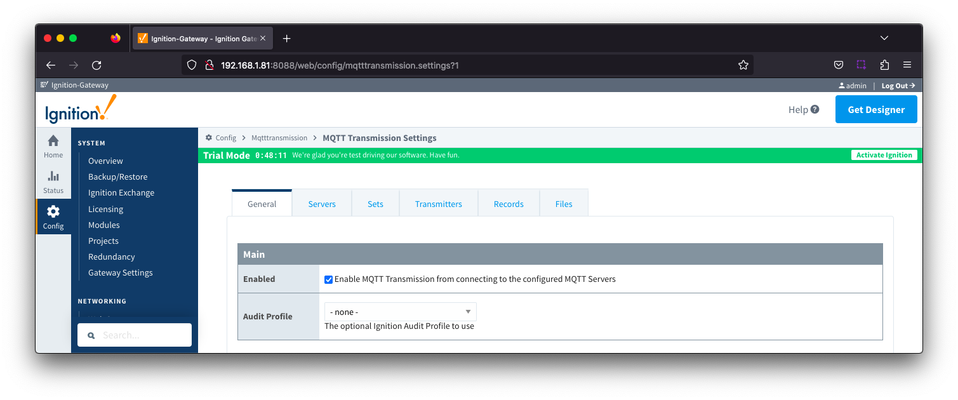This screenshot has width=958, height=400.
Task: Log out of the gateway
Action: (x=898, y=85)
